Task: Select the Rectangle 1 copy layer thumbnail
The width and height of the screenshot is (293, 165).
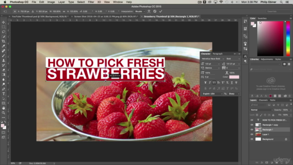Action: (258, 125)
